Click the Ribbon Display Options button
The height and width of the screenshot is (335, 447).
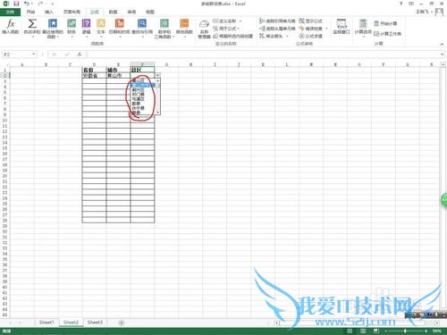coord(411,4)
